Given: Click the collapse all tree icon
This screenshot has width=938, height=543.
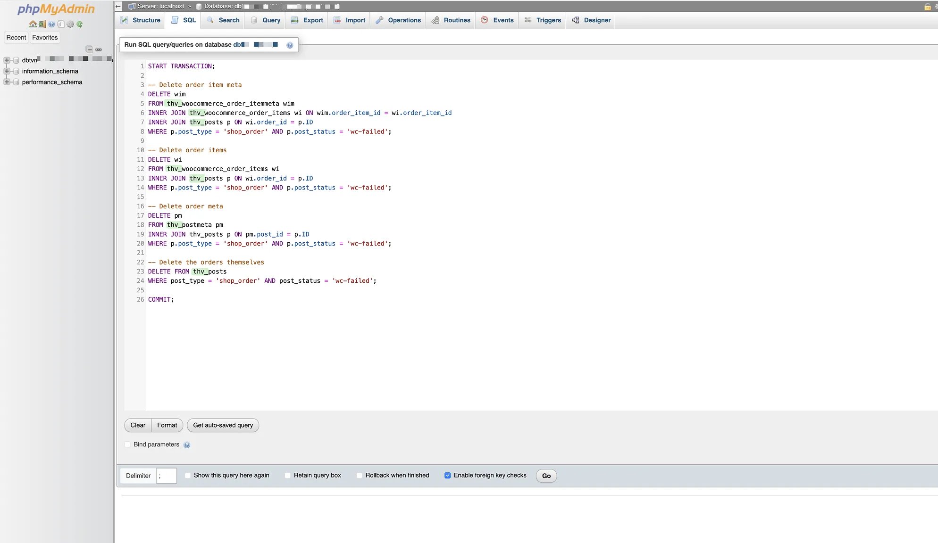Looking at the screenshot, I should click(x=89, y=49).
